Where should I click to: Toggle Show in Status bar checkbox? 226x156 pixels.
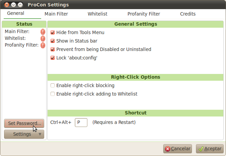click(x=53, y=41)
